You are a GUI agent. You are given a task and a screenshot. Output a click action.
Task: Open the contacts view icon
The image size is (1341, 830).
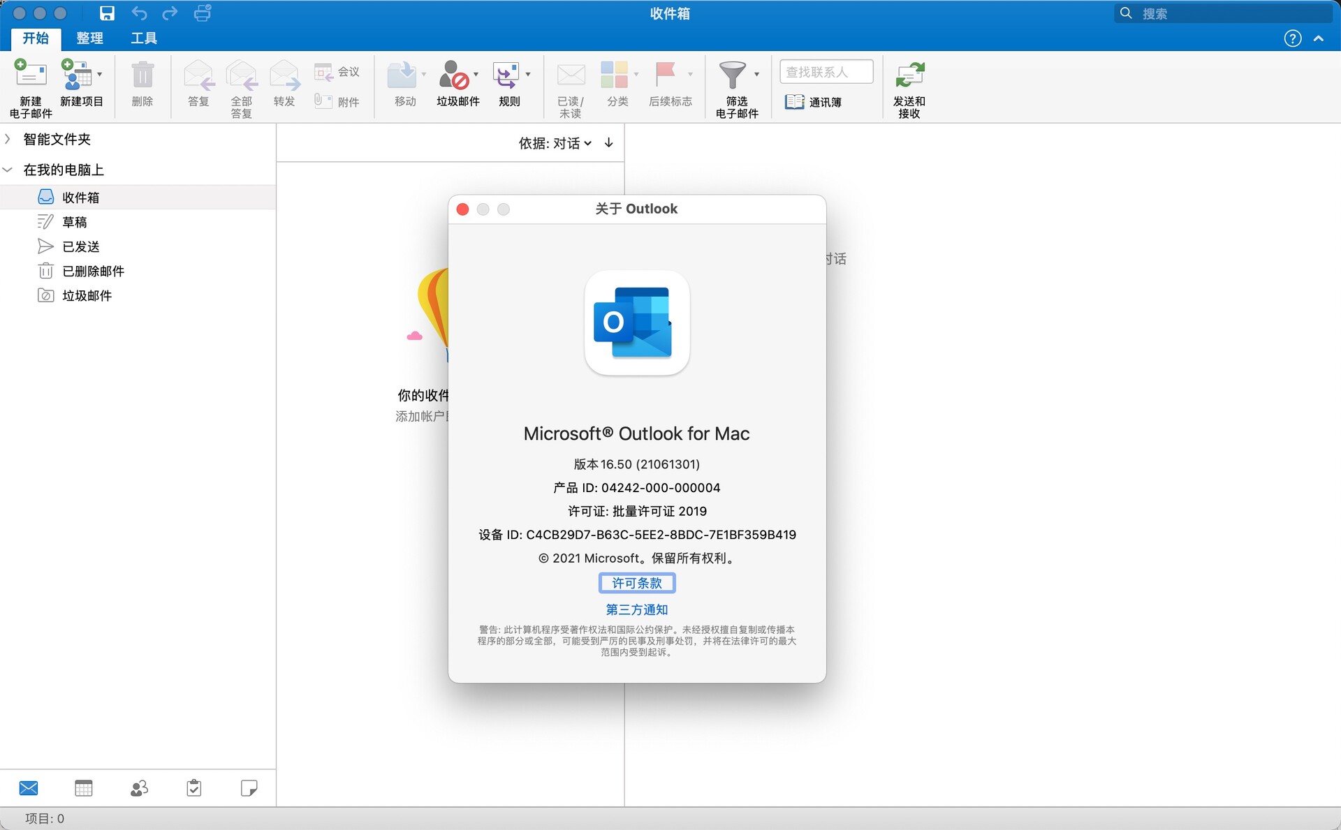click(x=138, y=787)
